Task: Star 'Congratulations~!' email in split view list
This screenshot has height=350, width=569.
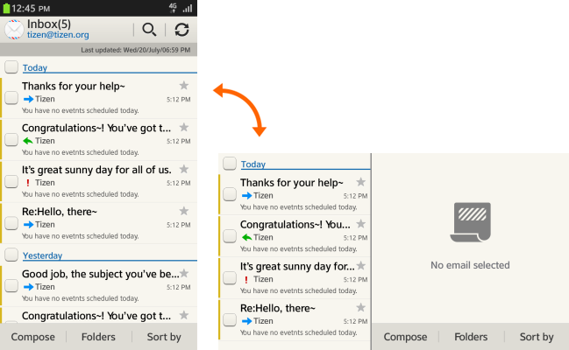Action: coord(360,224)
